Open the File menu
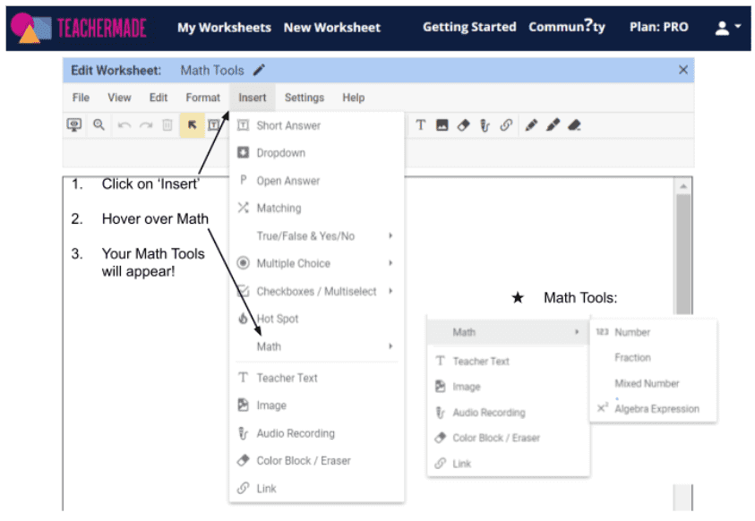Screen dimensions: 755x521 [x=81, y=98]
